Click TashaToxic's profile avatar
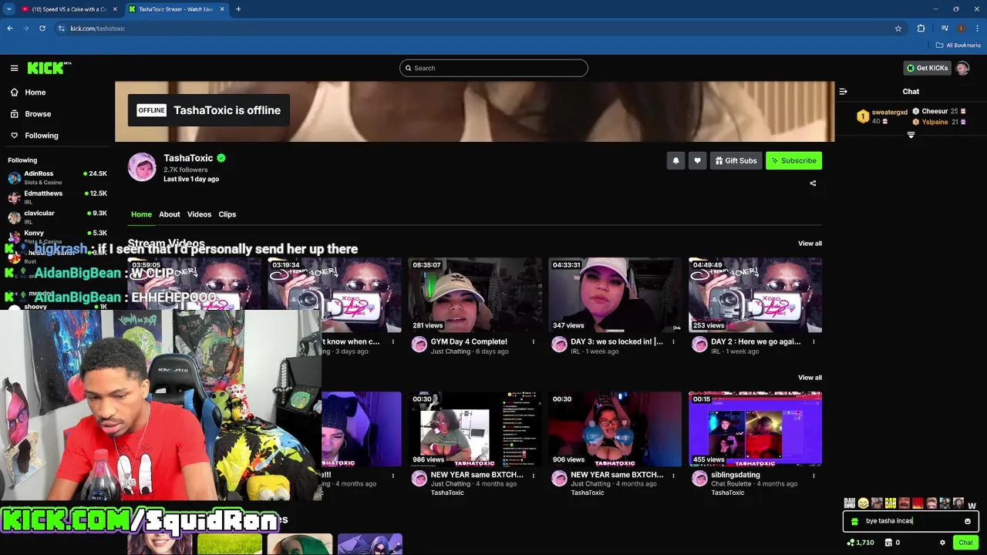The height and width of the screenshot is (555, 987). pyautogui.click(x=142, y=166)
